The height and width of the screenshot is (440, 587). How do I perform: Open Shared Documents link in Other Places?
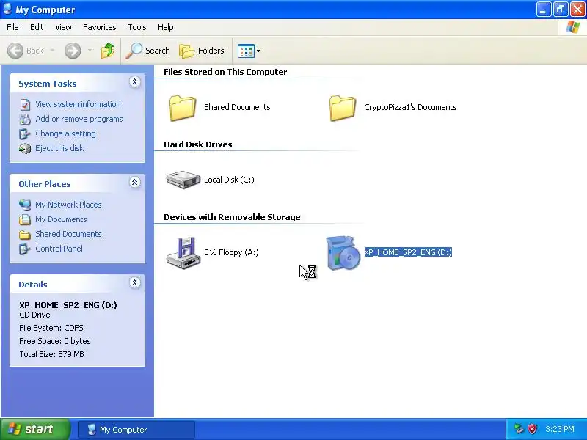pyautogui.click(x=68, y=234)
